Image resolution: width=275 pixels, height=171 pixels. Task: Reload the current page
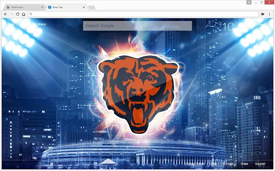tap(18, 14)
